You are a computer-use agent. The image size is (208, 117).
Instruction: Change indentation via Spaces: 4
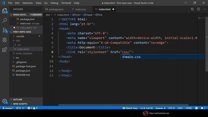click(160, 108)
